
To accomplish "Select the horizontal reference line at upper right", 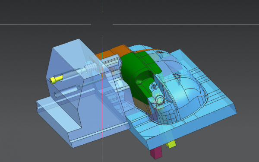I will (x=186, y=24).
